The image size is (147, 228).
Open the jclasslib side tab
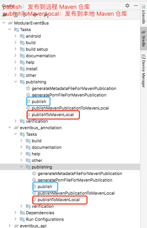(143, 14)
